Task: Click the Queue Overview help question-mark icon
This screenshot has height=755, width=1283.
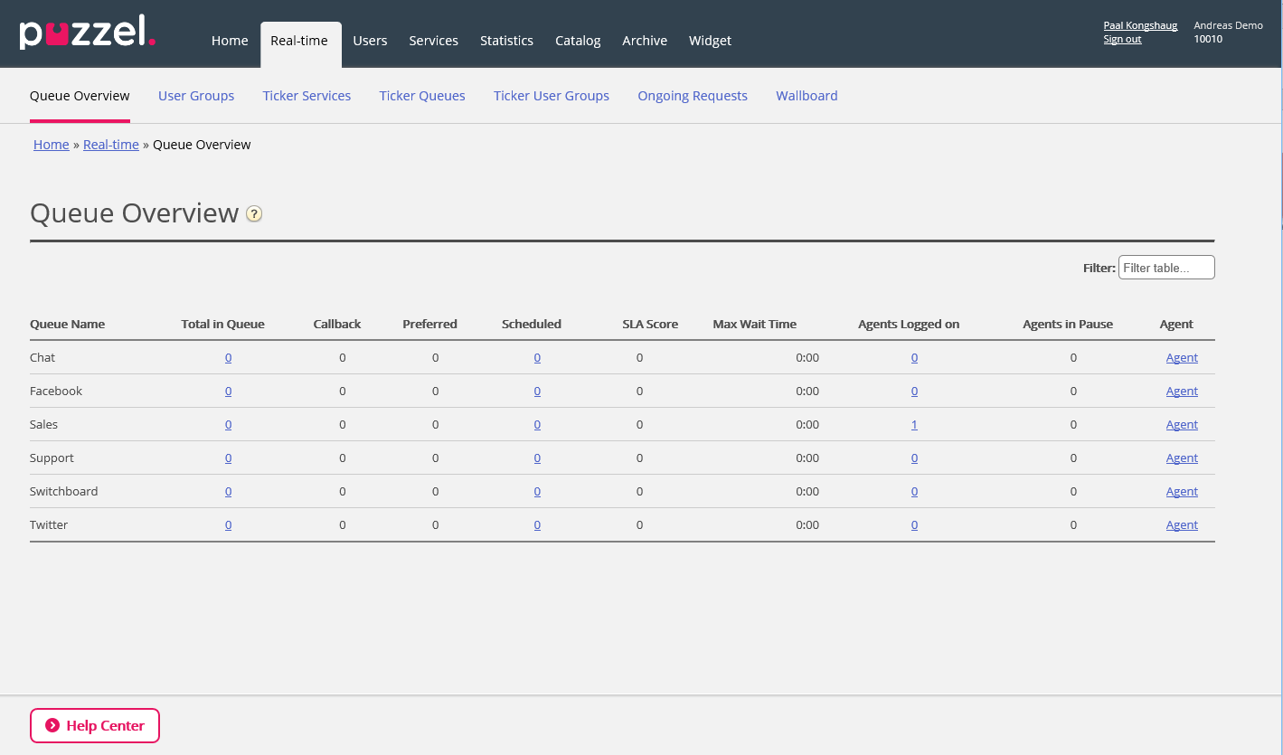Action: (x=254, y=214)
